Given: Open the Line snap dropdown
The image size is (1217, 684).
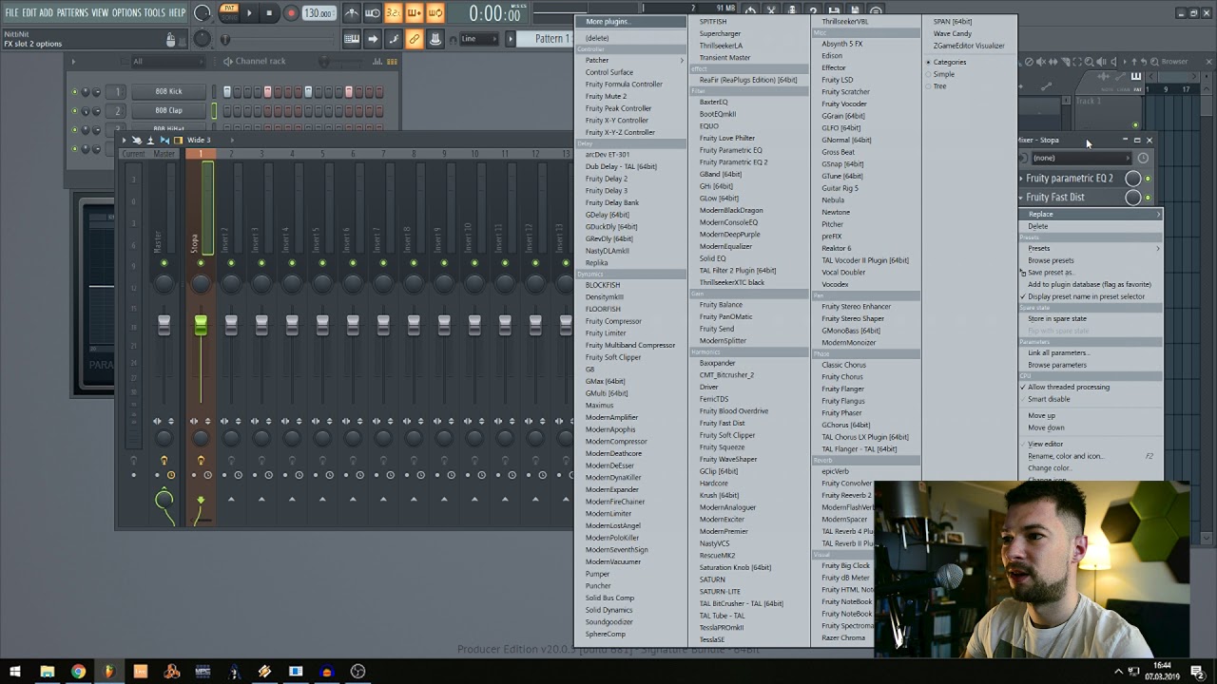Looking at the screenshot, I should [x=480, y=39].
